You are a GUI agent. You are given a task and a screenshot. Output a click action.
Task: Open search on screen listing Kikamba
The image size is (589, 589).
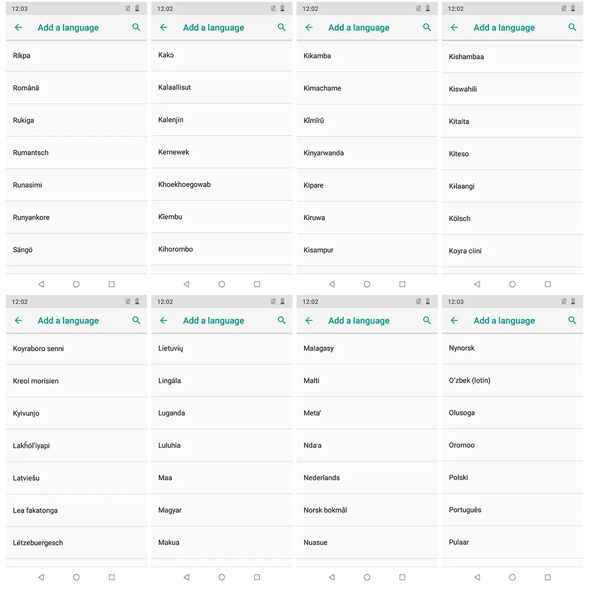pyautogui.click(x=427, y=28)
